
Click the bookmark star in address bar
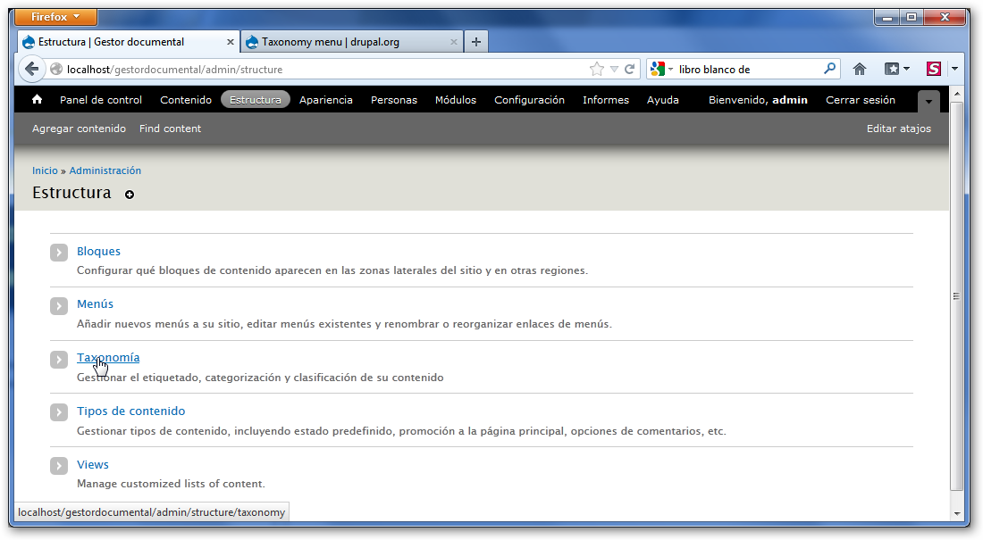pyautogui.click(x=597, y=69)
